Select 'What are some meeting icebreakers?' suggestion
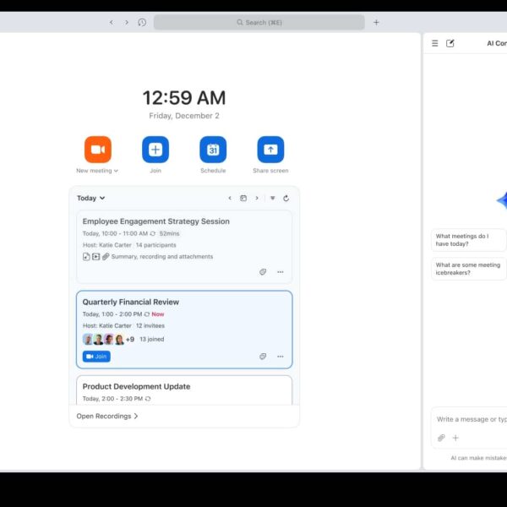The height and width of the screenshot is (507, 507). (x=468, y=269)
